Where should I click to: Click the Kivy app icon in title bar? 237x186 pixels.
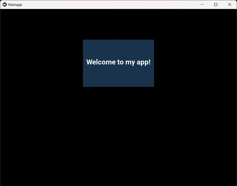tap(5, 4)
